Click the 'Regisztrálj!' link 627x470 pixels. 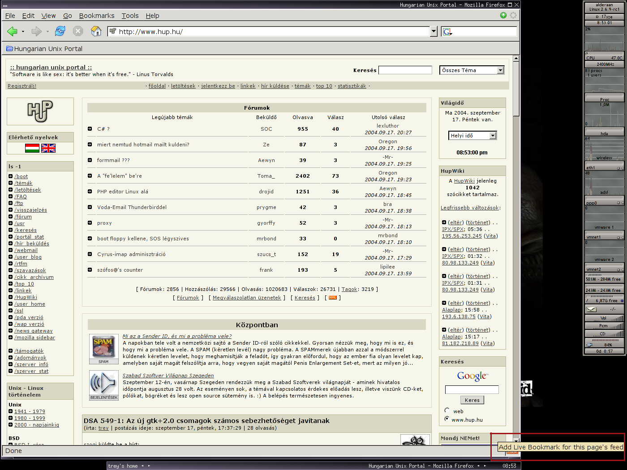[22, 86]
